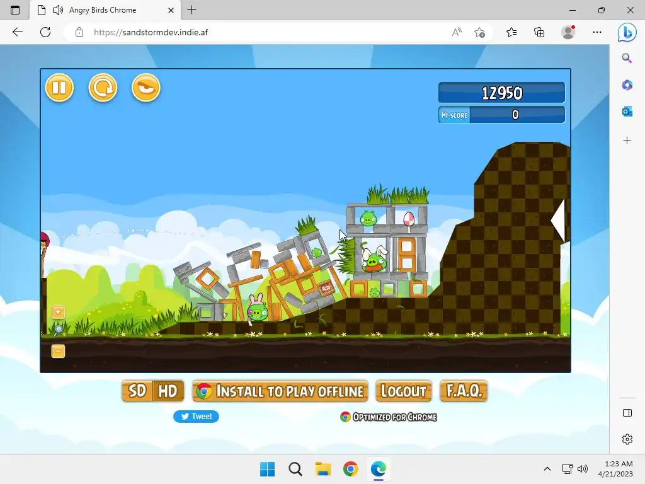Open the volume tray icon
The image size is (645, 484).
click(583, 469)
